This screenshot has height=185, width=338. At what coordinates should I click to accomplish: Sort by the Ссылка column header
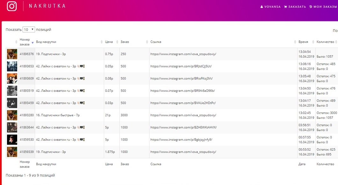click(156, 42)
